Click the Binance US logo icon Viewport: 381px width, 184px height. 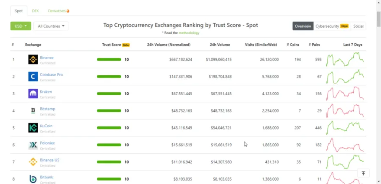pos(33,162)
